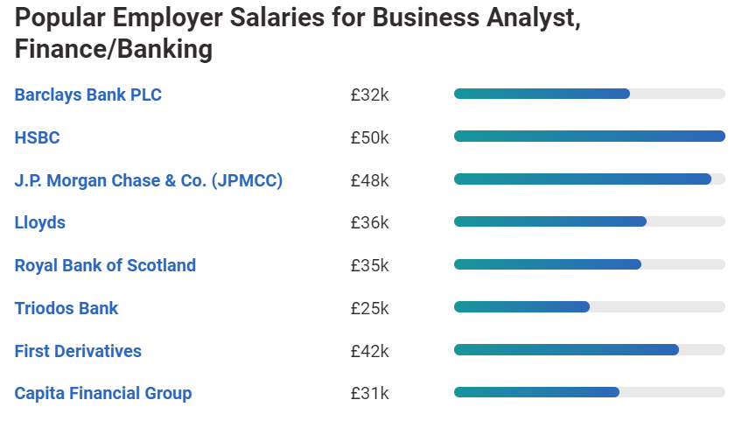Click the £50k salary value for HSBC
735x428 pixels.
click(x=369, y=137)
